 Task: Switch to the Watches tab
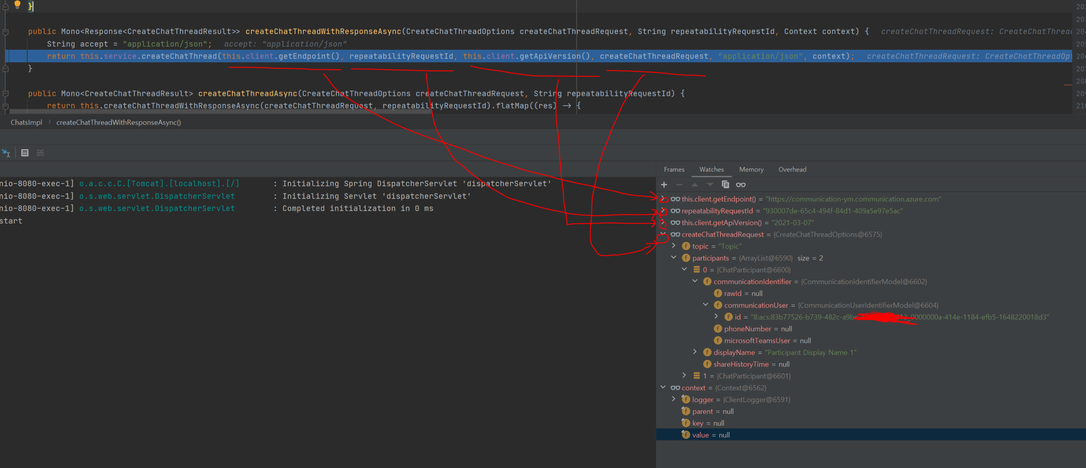pyautogui.click(x=711, y=169)
